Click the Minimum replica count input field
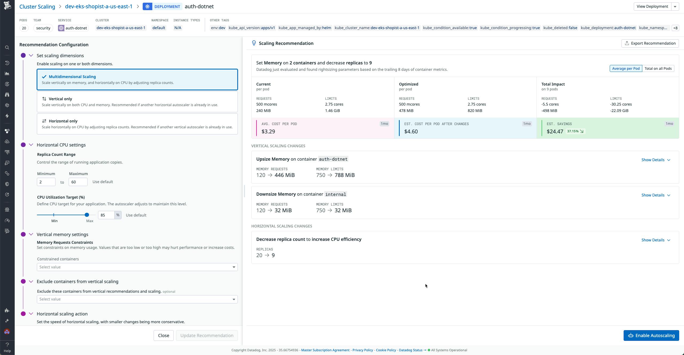 tap(46, 182)
